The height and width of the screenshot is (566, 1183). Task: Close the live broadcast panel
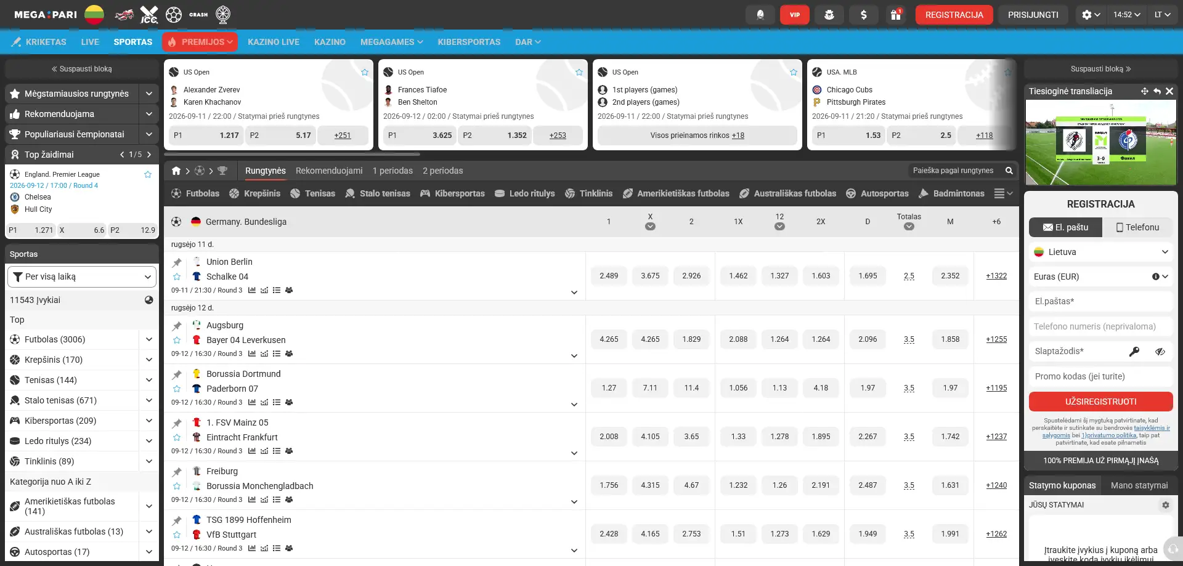pyautogui.click(x=1169, y=91)
